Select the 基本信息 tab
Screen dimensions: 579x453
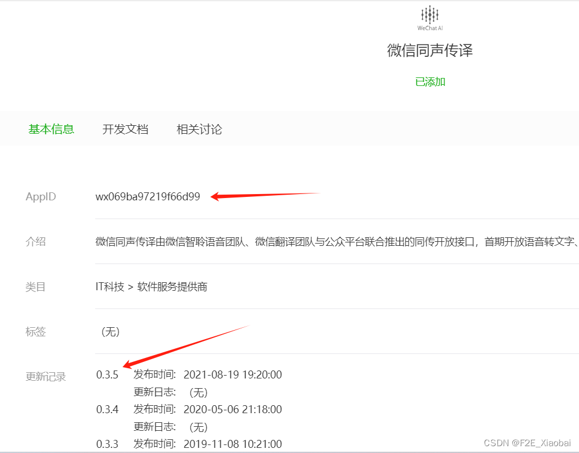point(51,129)
